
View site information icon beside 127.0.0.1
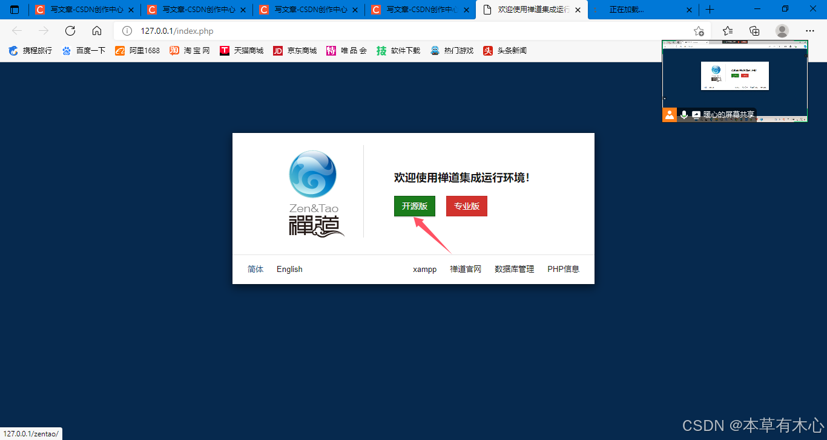click(127, 31)
